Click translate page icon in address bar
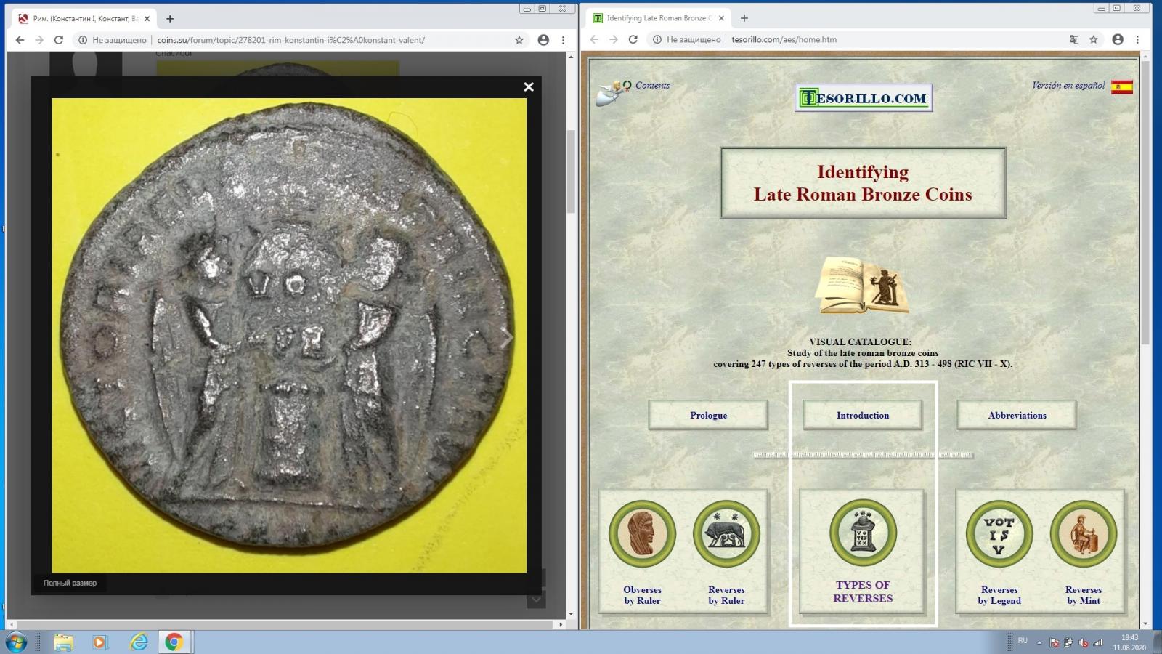1162x654 pixels. pyautogui.click(x=1073, y=40)
